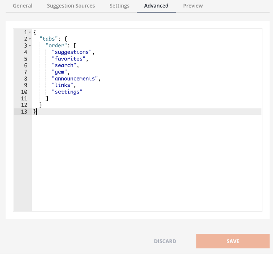
Task: Click the "favorites" entry in the editor
Action: [x=69, y=59]
